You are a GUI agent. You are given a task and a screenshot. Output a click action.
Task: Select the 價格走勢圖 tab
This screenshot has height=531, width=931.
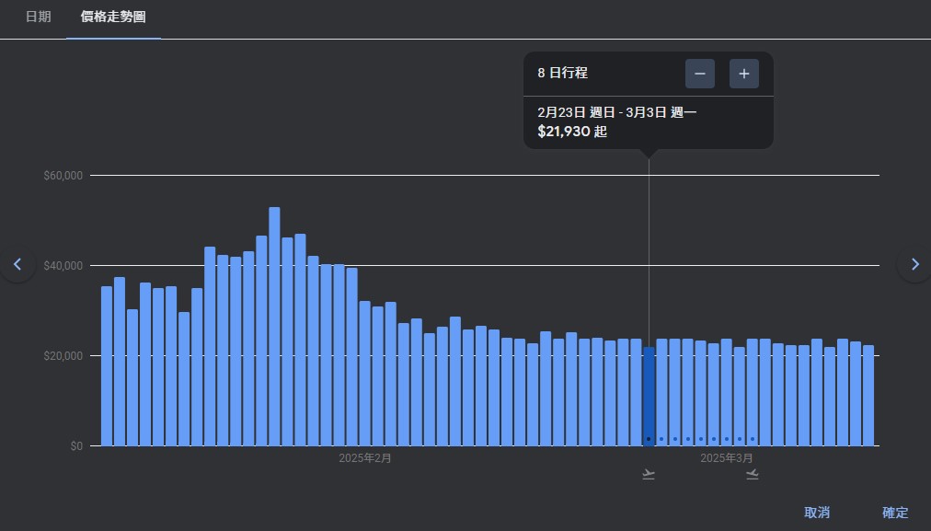coord(113,17)
